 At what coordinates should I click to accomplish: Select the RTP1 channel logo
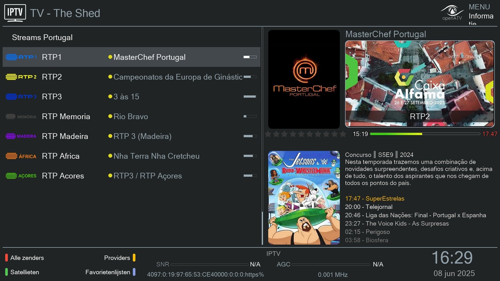pos(21,57)
